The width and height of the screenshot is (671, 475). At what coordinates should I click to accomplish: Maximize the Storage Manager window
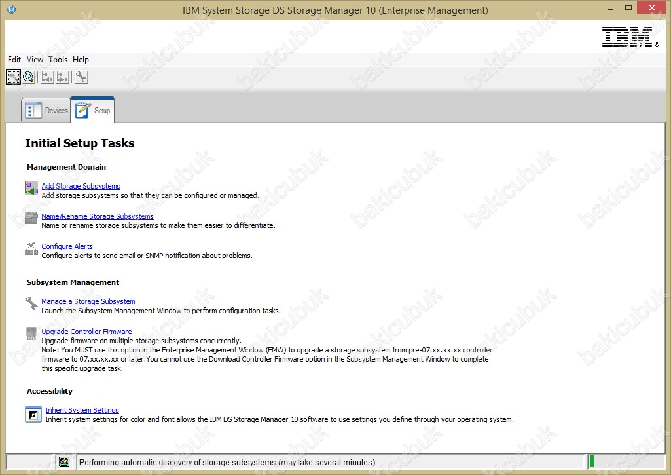pos(628,8)
